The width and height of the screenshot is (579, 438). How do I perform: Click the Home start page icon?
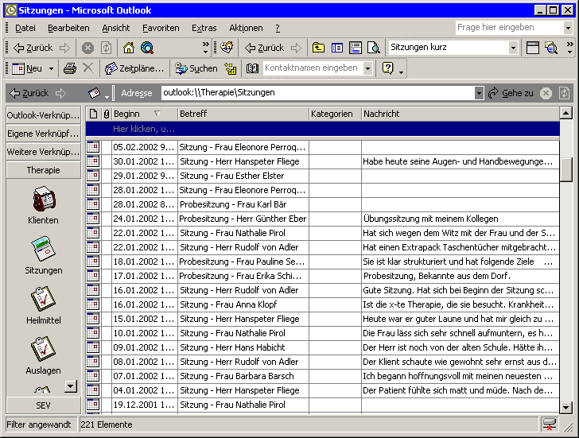pyautogui.click(x=129, y=48)
